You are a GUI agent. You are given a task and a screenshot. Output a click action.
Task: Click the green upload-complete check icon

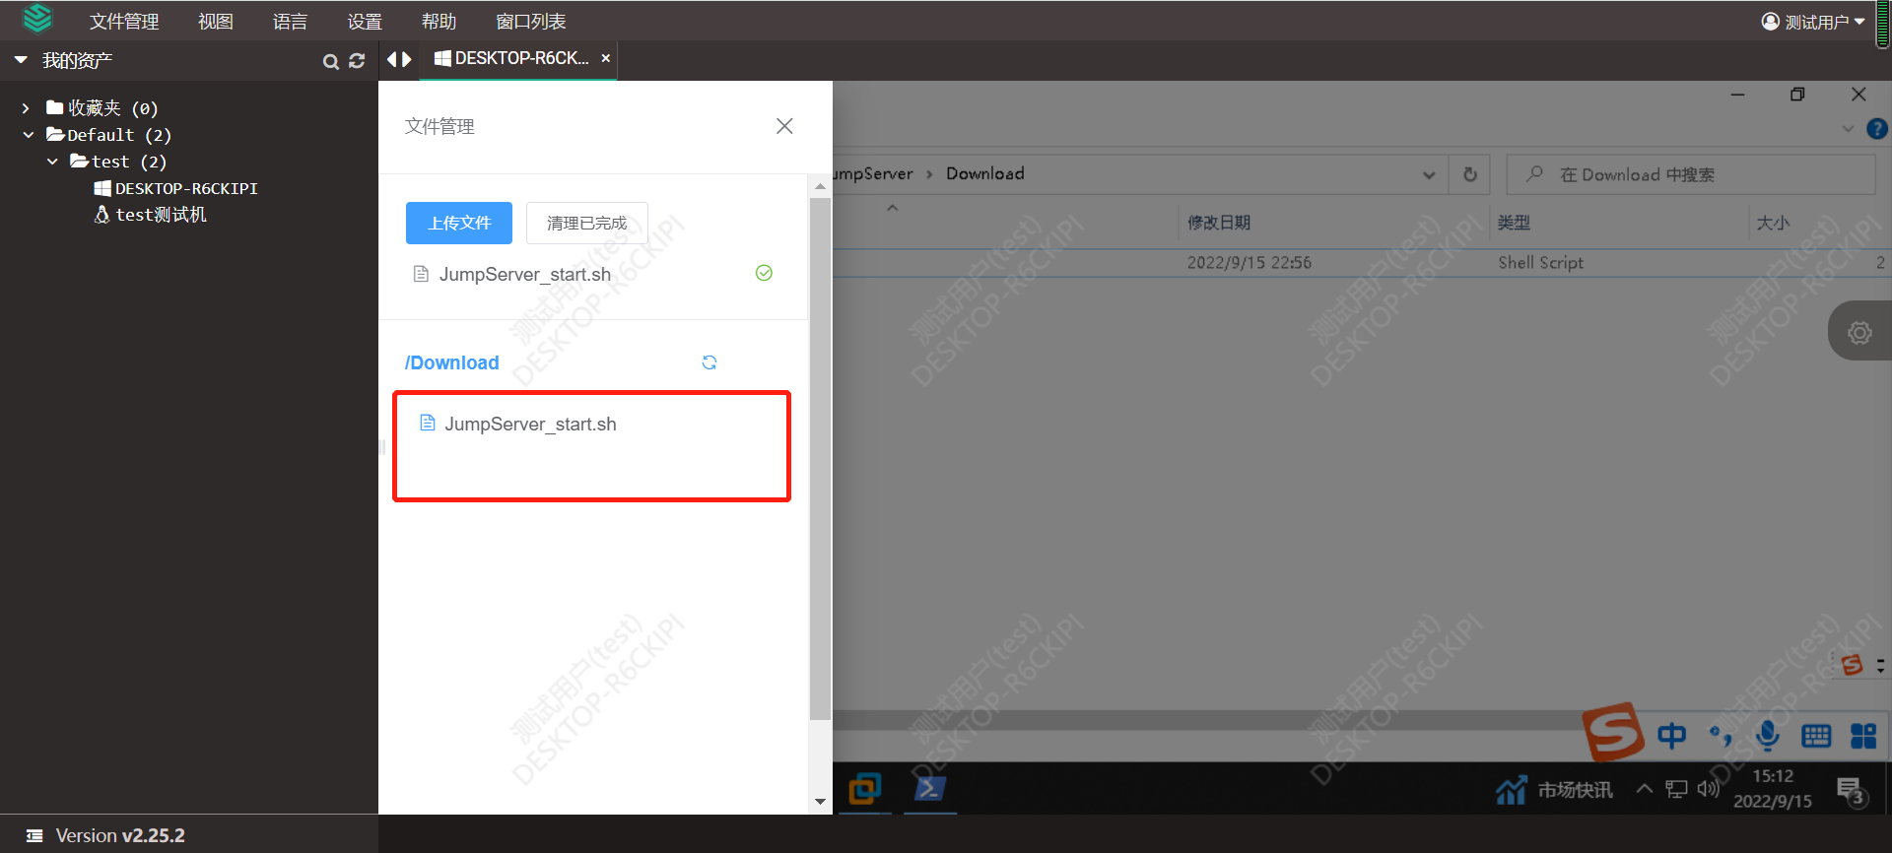tap(764, 273)
